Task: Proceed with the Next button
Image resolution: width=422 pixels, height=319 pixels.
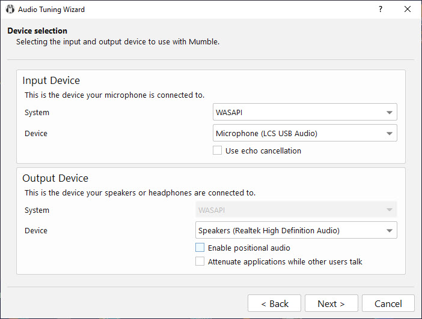Action: (331, 303)
